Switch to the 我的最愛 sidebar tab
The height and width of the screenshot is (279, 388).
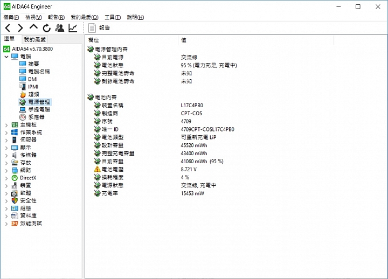(x=34, y=39)
